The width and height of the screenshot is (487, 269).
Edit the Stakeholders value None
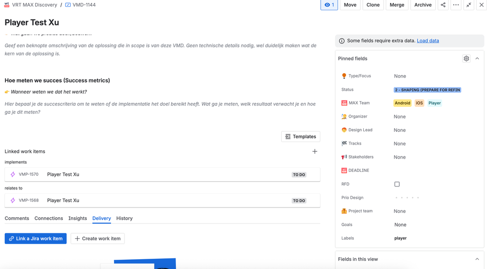coord(400,157)
